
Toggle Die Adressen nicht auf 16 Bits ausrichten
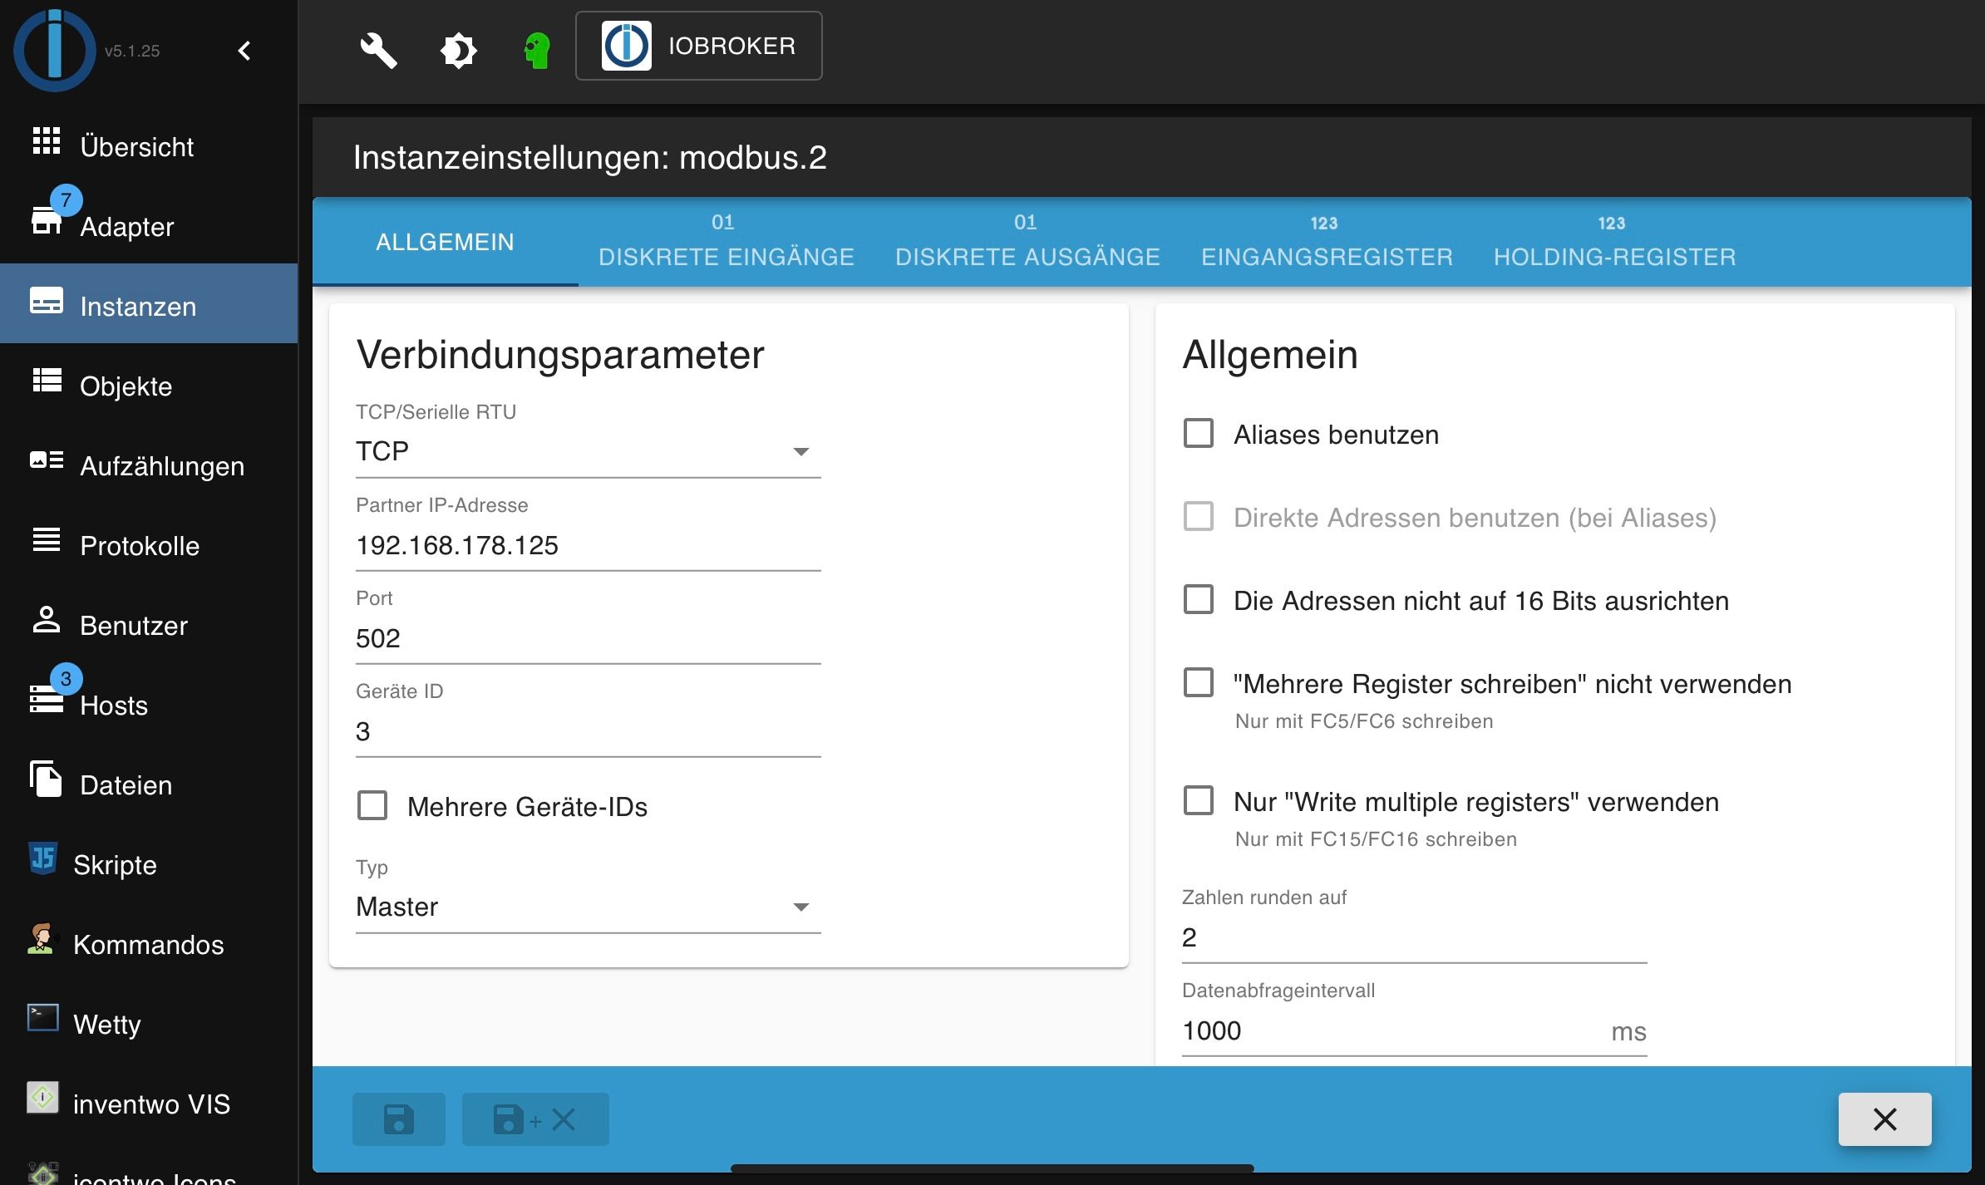(1198, 600)
